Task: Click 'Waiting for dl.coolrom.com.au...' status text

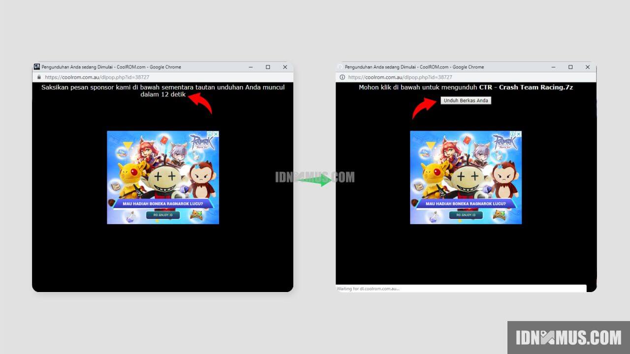Action: [368, 289]
